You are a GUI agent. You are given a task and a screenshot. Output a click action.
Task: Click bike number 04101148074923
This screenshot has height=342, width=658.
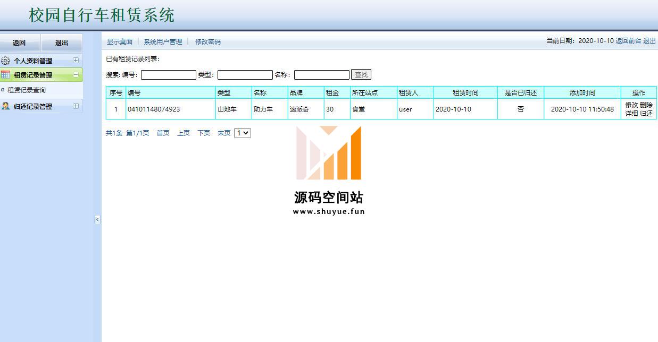154,109
